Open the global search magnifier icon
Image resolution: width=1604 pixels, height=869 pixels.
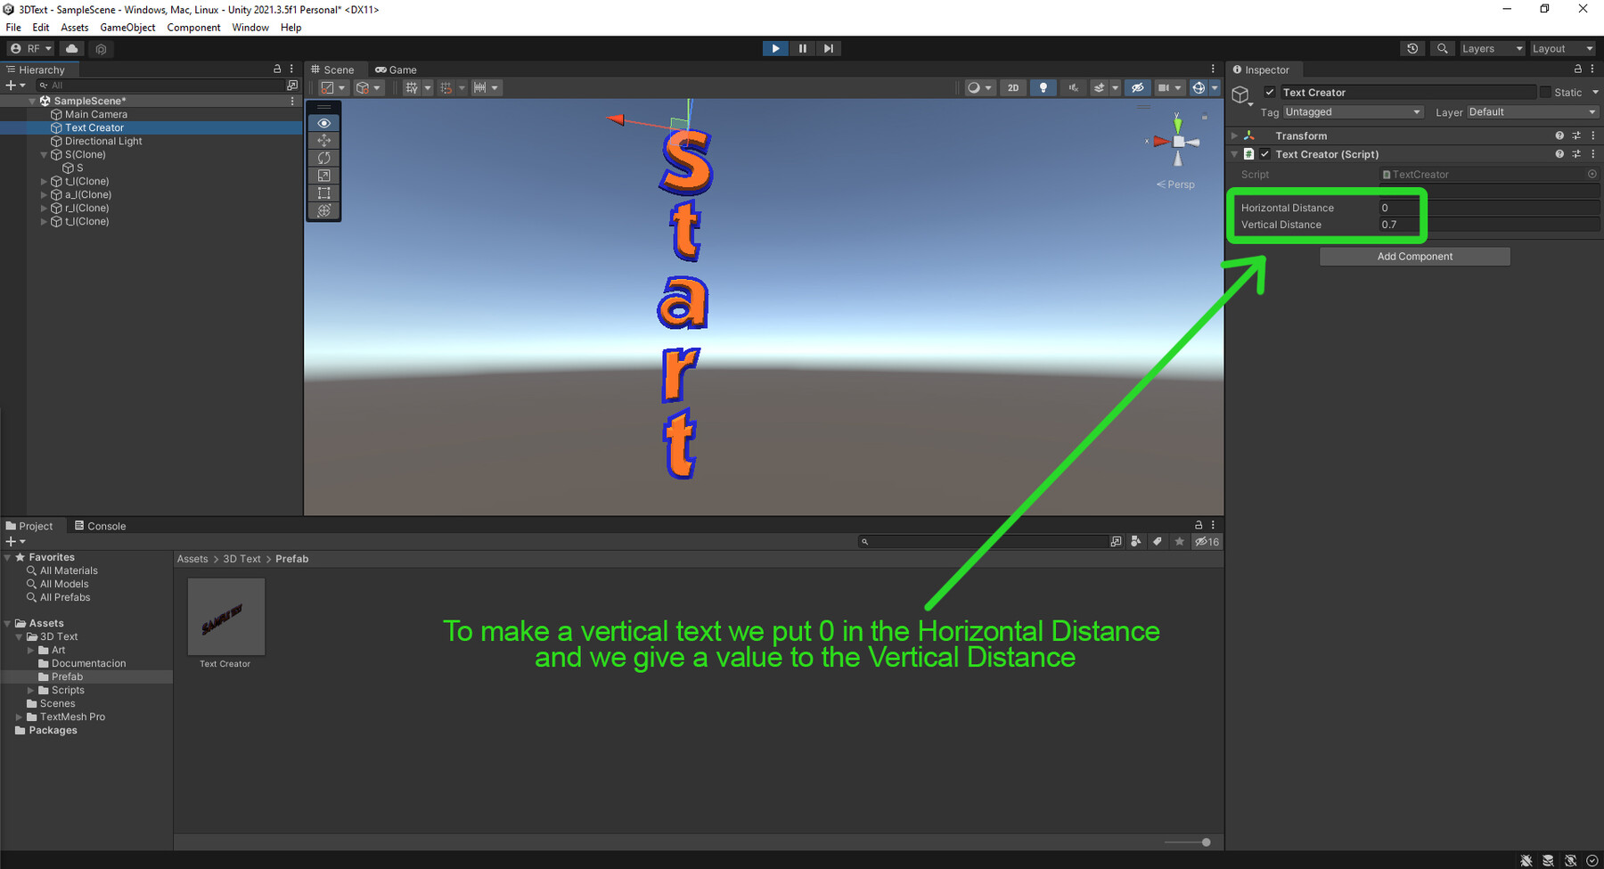1442,48
